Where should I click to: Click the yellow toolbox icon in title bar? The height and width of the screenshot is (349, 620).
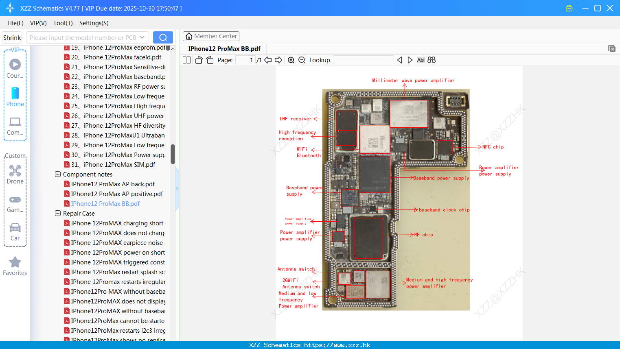(569, 8)
